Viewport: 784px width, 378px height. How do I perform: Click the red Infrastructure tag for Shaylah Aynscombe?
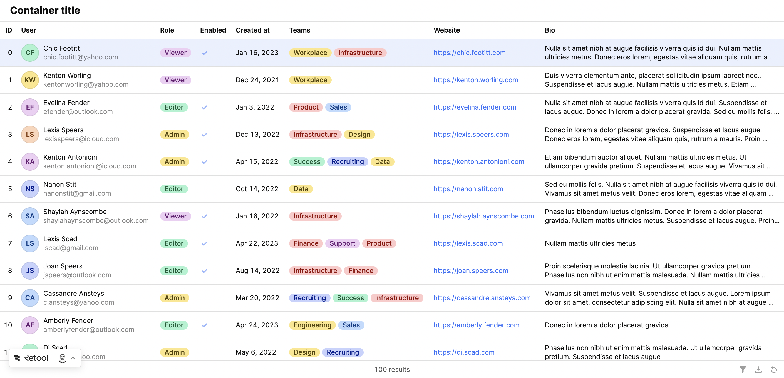315,216
